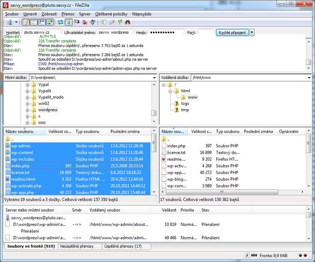Select remote index.php file icon
The width and height of the screenshot is (315, 262).
tap(164, 146)
